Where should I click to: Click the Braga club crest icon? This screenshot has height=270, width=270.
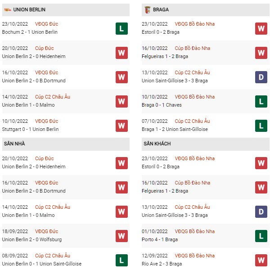tap(148, 9)
